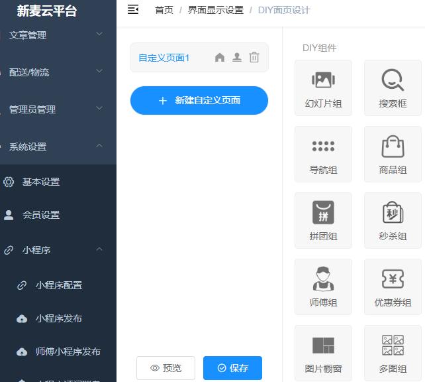Add the 幻灯片组 slideshow component
The image size is (425, 382).
(323, 88)
